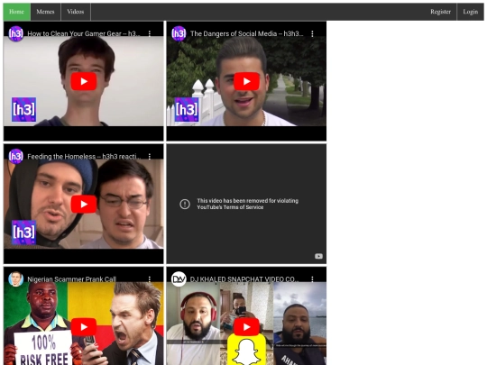Click the warning icon on removed video notice
487x365 pixels.
(185, 204)
